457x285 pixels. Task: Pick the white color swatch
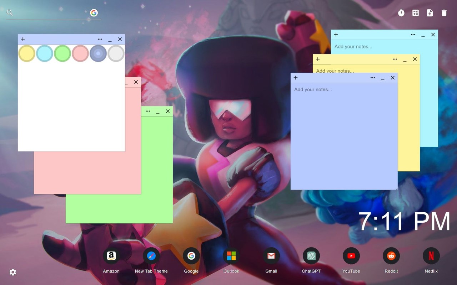point(116,53)
